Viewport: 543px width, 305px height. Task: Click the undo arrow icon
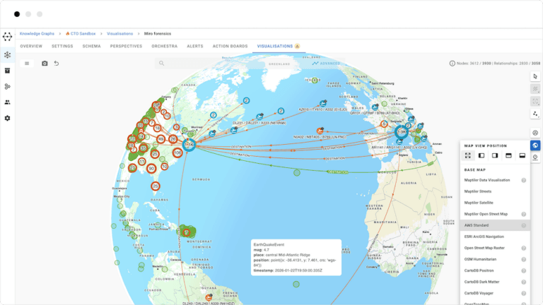click(57, 64)
